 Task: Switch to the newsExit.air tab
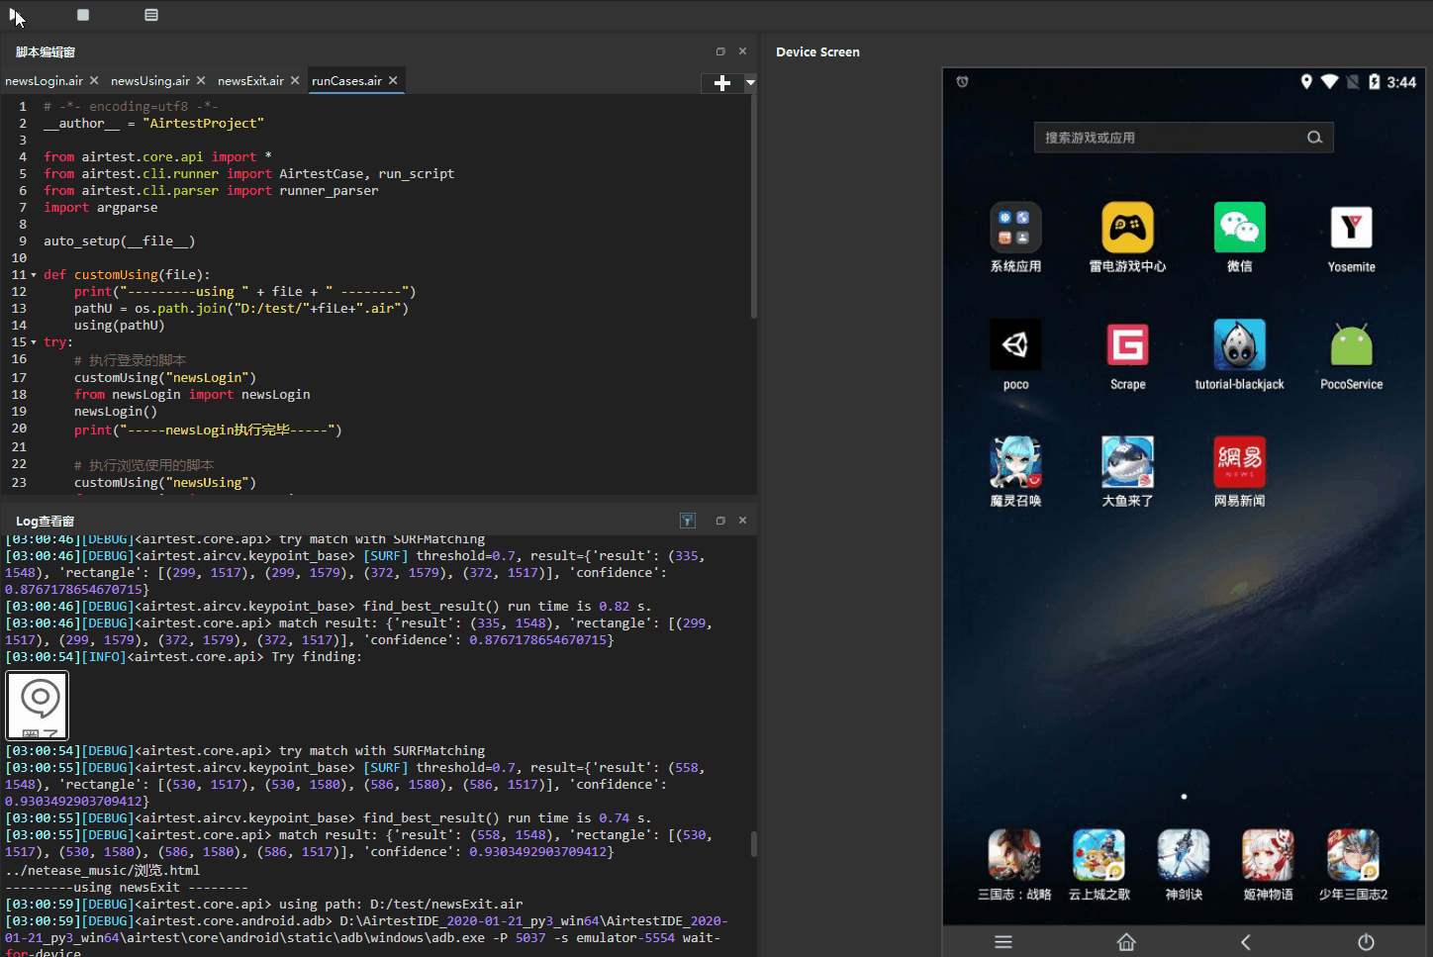(250, 81)
